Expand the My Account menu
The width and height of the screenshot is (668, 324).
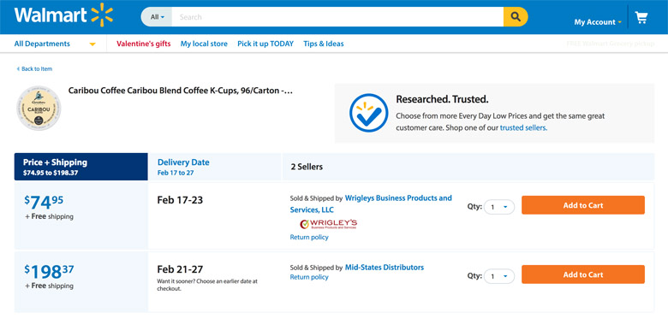597,22
